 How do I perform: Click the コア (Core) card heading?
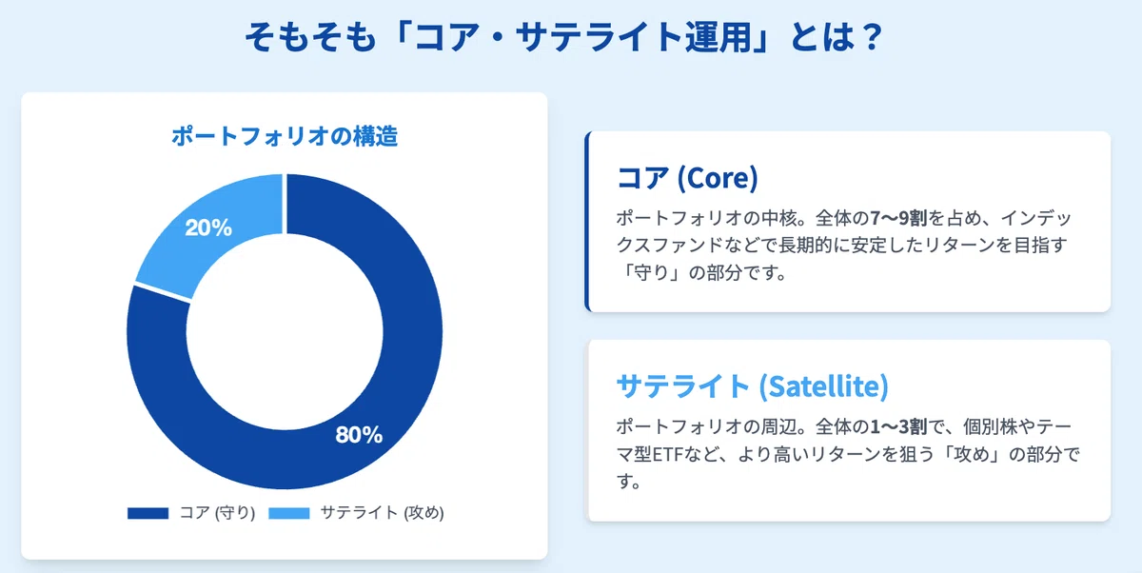[x=687, y=177]
